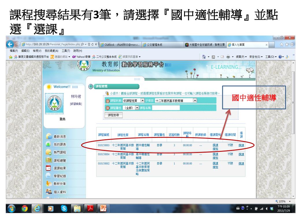This screenshot has width=296, height=222.
Task: Click 選課 link for course 010150002
Action: (241, 164)
